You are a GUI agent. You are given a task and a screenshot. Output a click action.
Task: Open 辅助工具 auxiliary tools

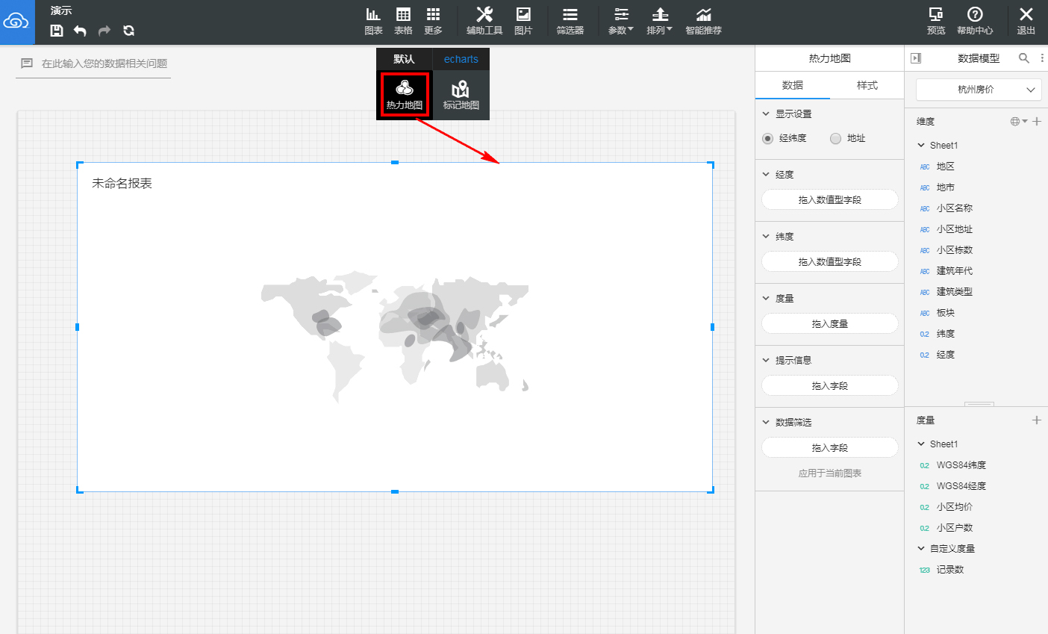(x=484, y=21)
